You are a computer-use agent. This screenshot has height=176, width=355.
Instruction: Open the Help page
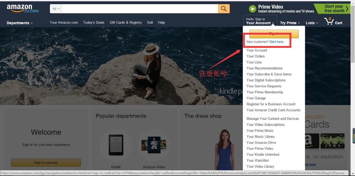pos(161,23)
